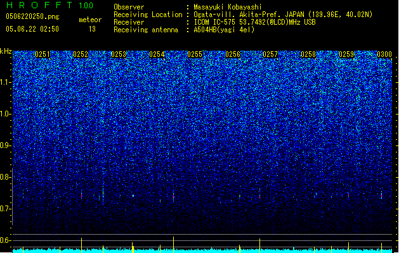
Task: Click the Receiving Location label
Action: pos(148,15)
